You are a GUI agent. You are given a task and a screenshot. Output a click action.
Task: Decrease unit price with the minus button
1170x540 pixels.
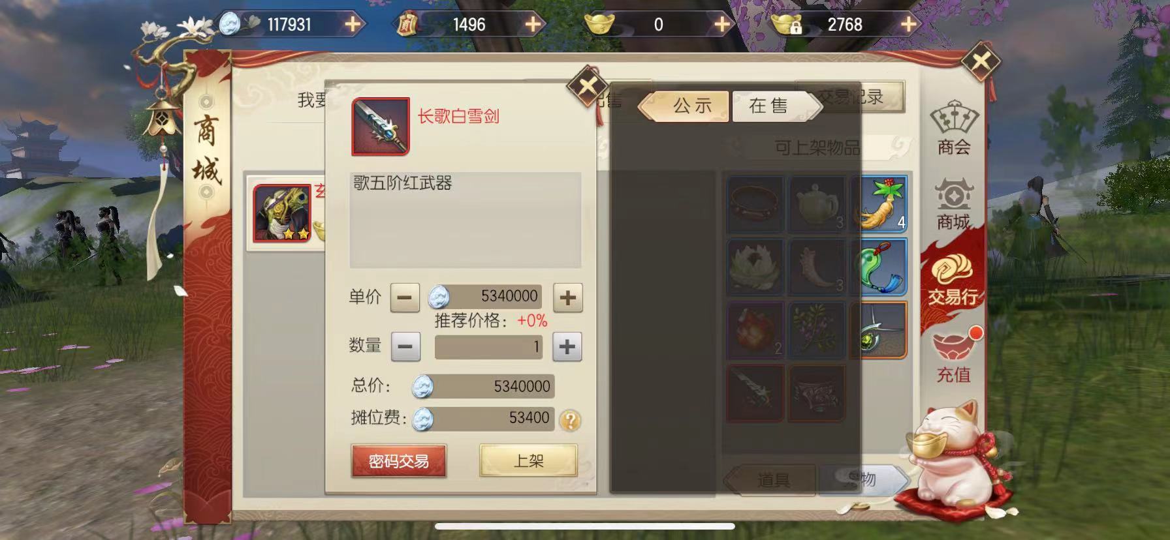405,298
